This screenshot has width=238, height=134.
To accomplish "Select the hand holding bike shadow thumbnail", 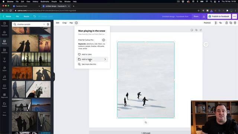I will coord(38,89).
